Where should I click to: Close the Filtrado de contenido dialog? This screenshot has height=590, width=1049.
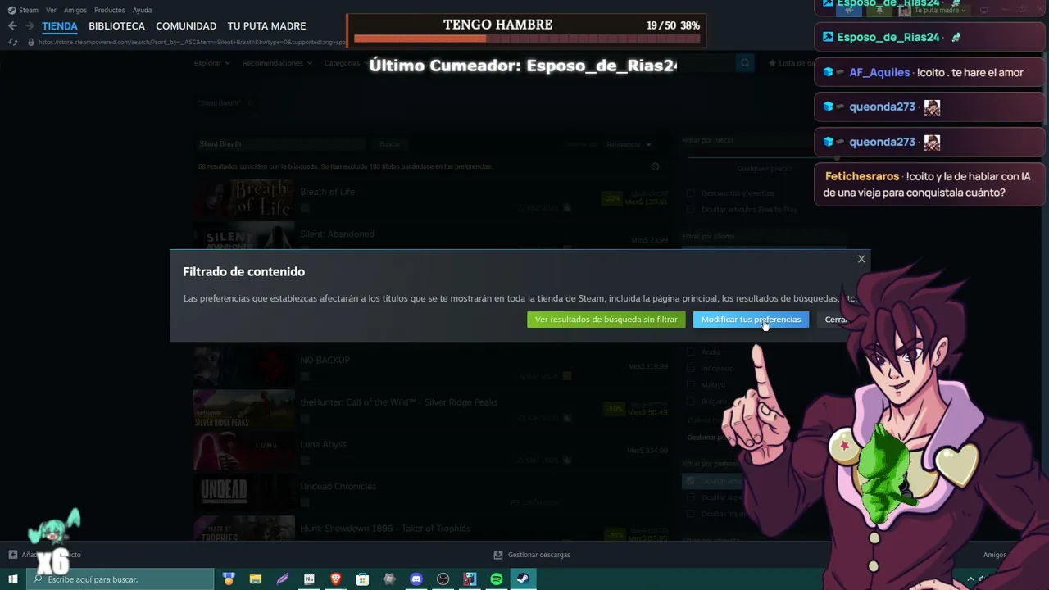861,259
